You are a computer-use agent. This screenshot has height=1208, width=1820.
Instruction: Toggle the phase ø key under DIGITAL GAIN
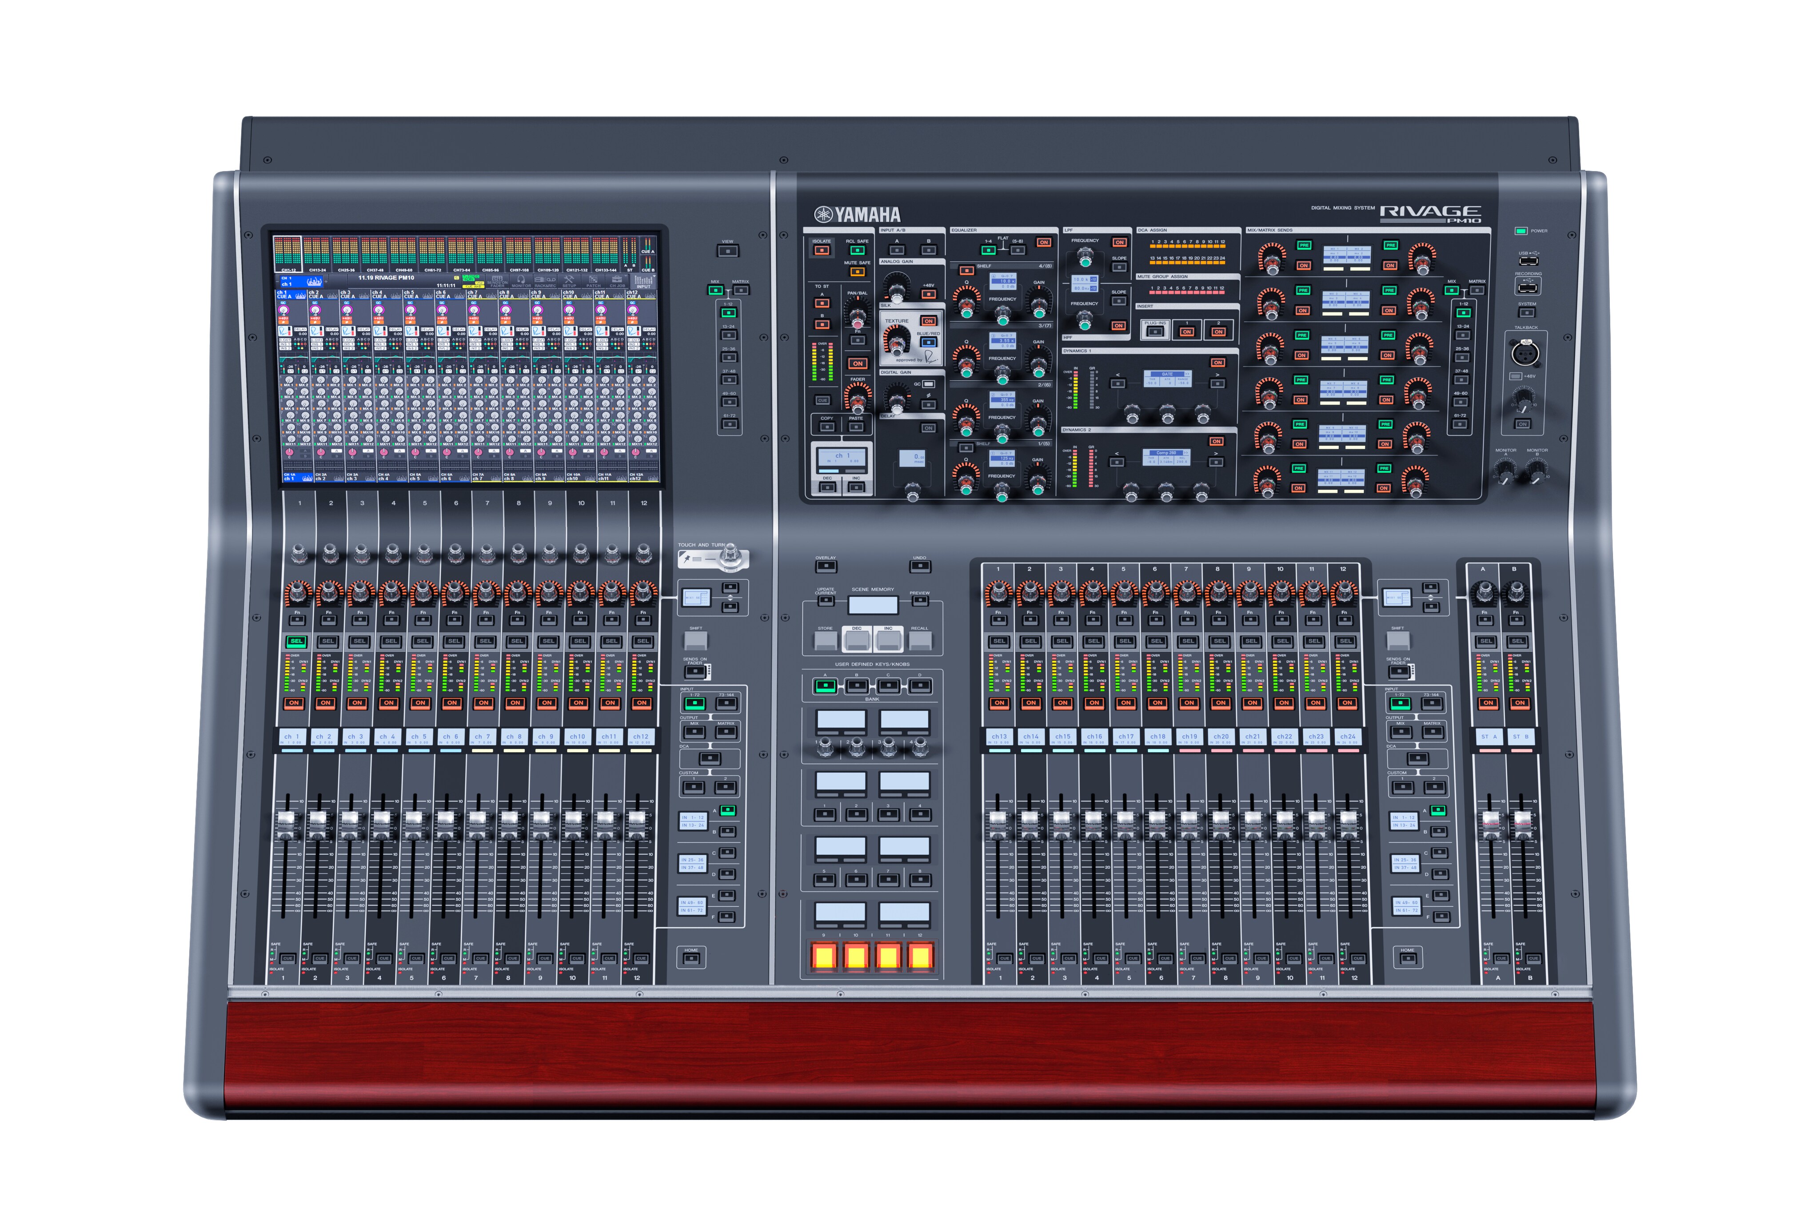point(929,404)
